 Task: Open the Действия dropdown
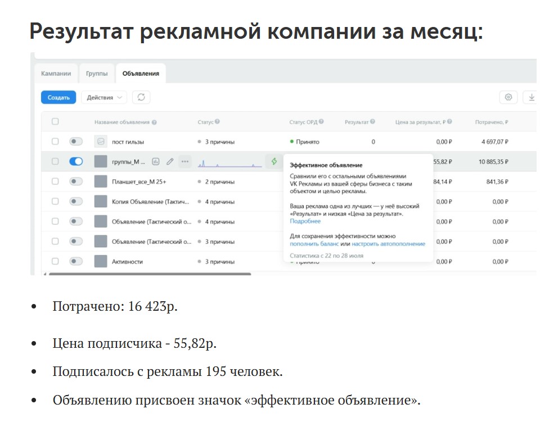point(104,97)
